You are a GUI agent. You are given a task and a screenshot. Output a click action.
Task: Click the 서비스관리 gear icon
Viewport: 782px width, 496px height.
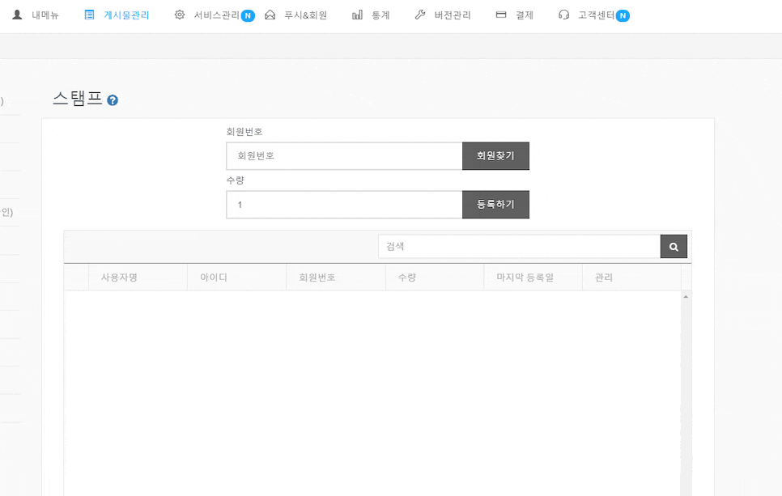tap(180, 15)
